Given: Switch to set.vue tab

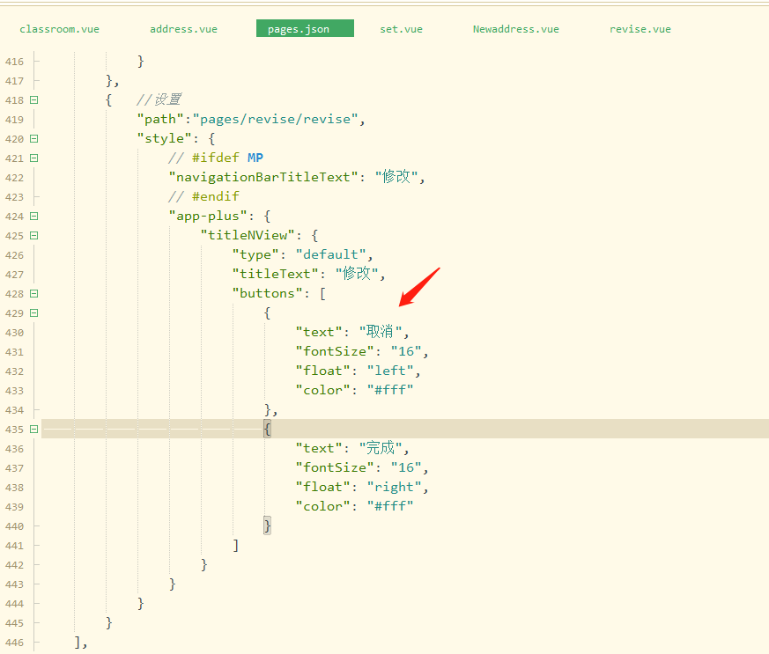Looking at the screenshot, I should pos(401,29).
